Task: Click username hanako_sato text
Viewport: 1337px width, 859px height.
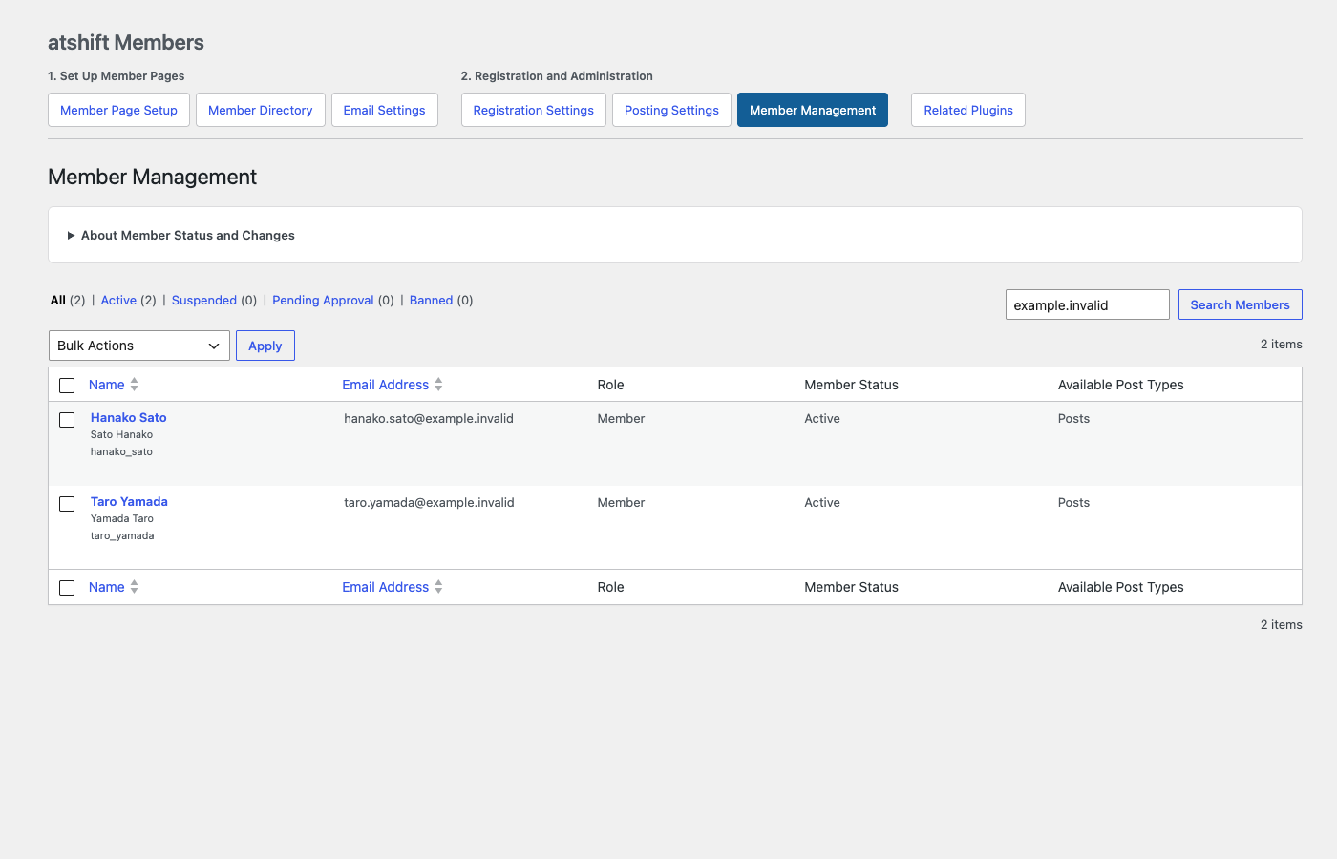Action: [121, 451]
